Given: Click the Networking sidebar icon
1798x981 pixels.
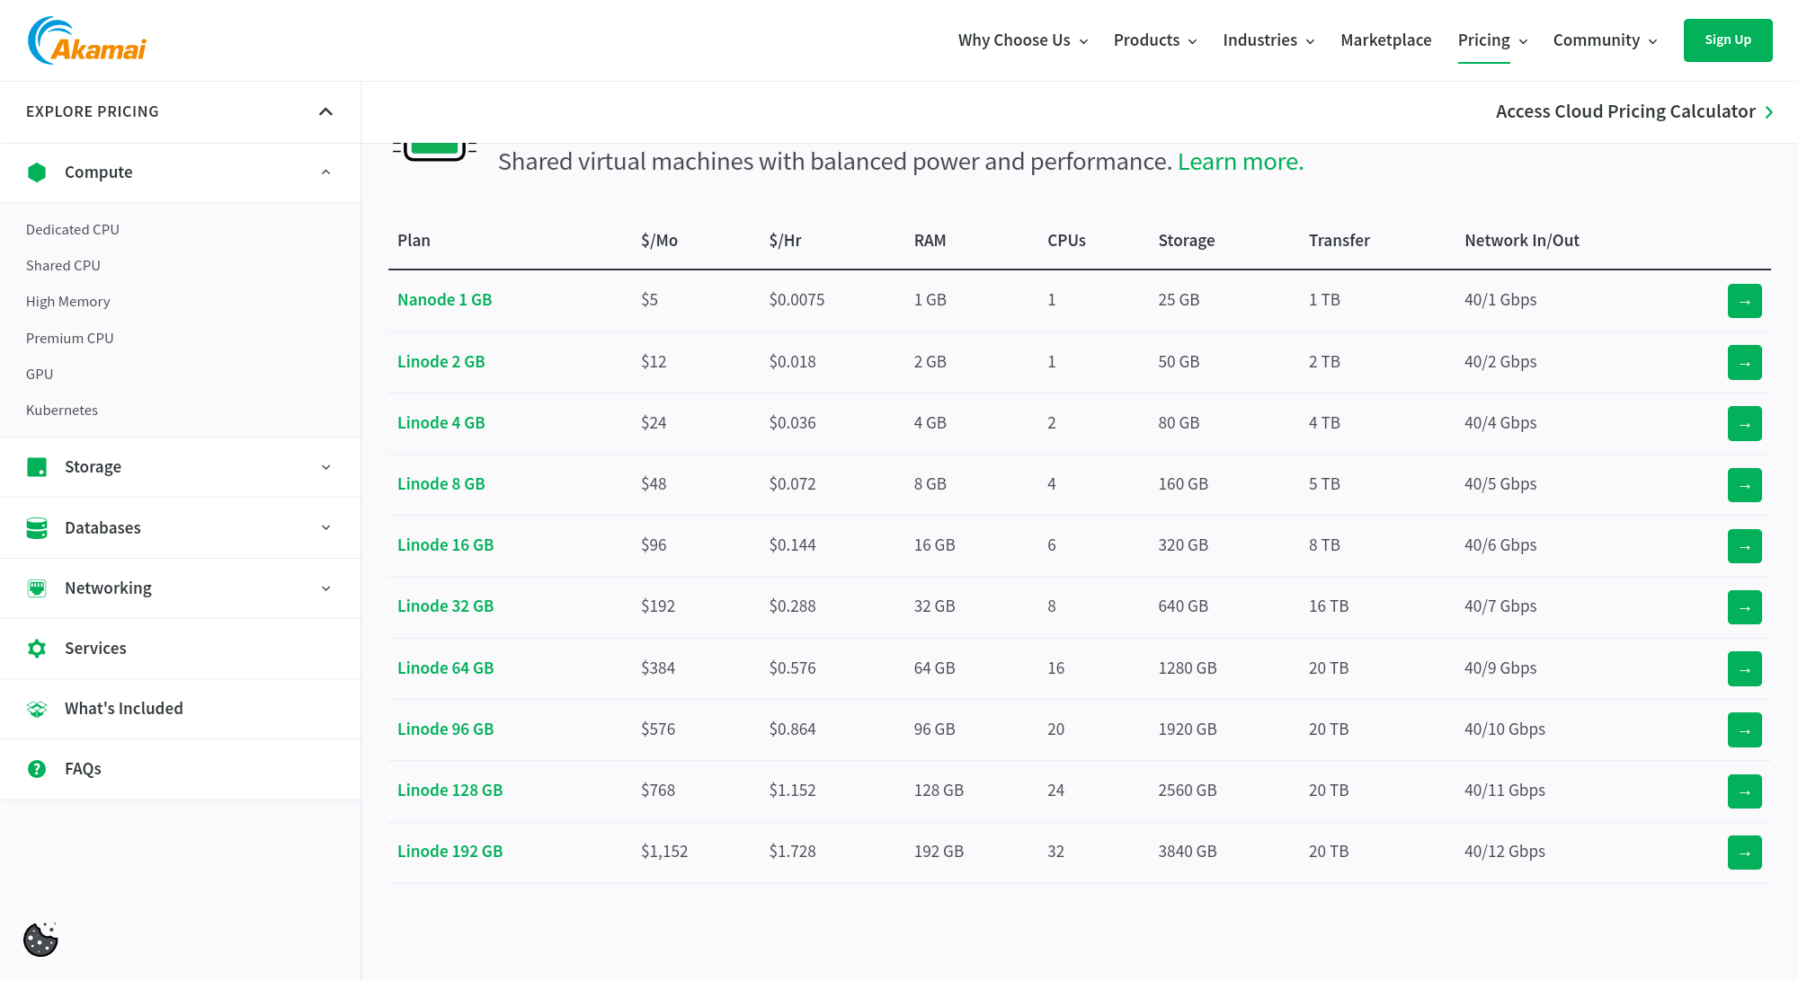Looking at the screenshot, I should point(37,588).
